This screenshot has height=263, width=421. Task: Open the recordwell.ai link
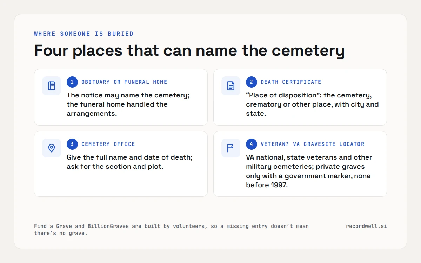(366, 226)
